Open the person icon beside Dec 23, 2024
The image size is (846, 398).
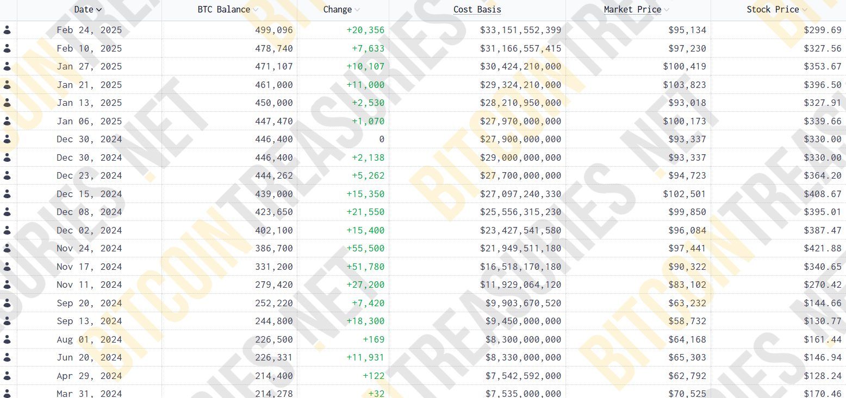7,176
